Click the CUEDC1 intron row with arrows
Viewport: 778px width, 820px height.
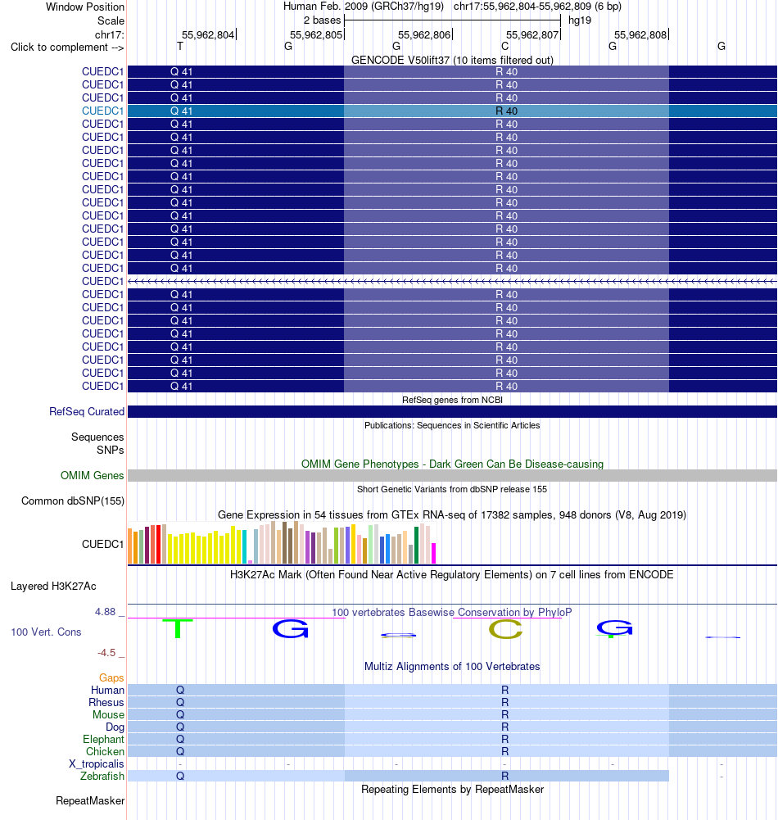point(452,281)
